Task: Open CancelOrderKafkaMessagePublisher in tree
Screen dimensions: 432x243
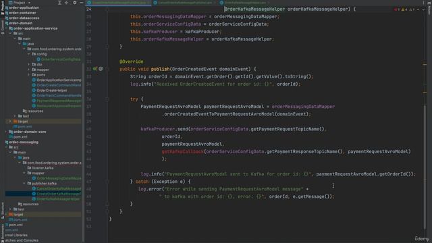Action: (57, 189)
